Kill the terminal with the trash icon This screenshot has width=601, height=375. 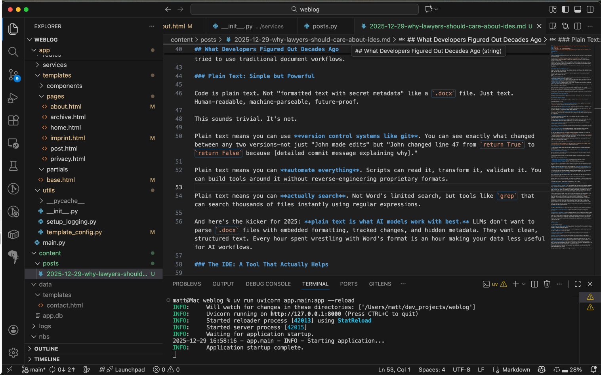pyautogui.click(x=547, y=284)
